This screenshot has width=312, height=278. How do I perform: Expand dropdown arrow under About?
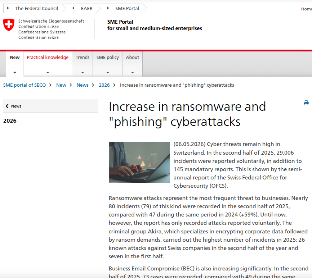click(133, 73)
